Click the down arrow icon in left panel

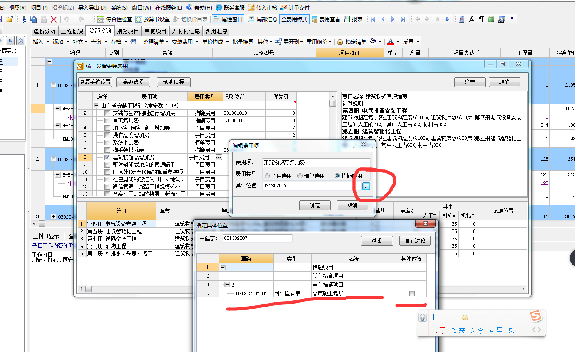(10, 41)
